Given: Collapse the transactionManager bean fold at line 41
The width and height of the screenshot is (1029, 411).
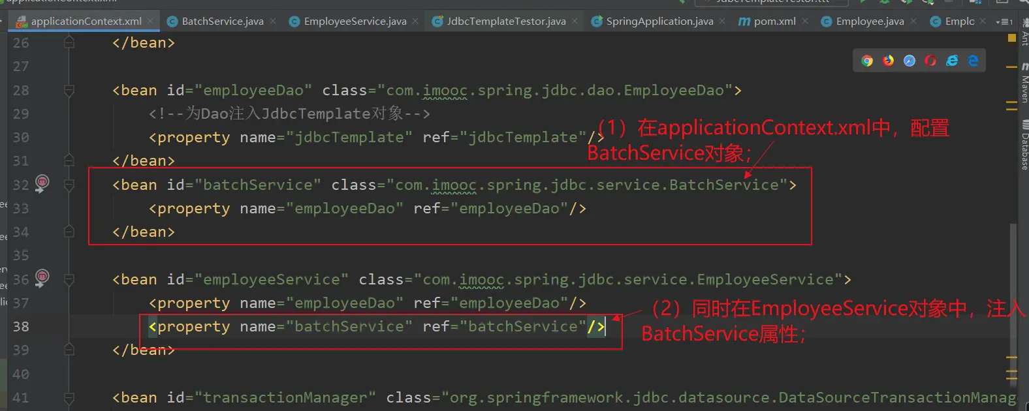Looking at the screenshot, I should point(69,398).
